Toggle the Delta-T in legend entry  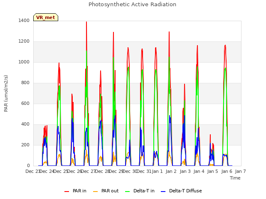coord(140,191)
